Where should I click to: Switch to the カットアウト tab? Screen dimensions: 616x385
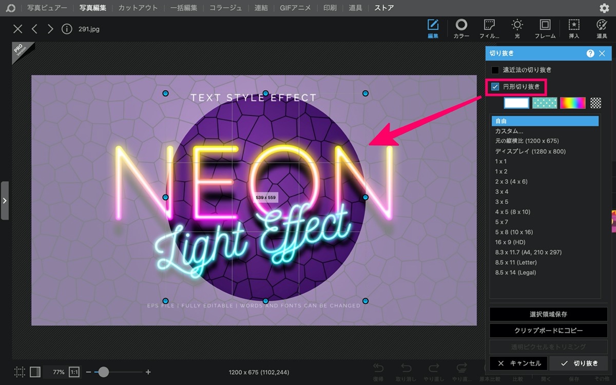(138, 8)
